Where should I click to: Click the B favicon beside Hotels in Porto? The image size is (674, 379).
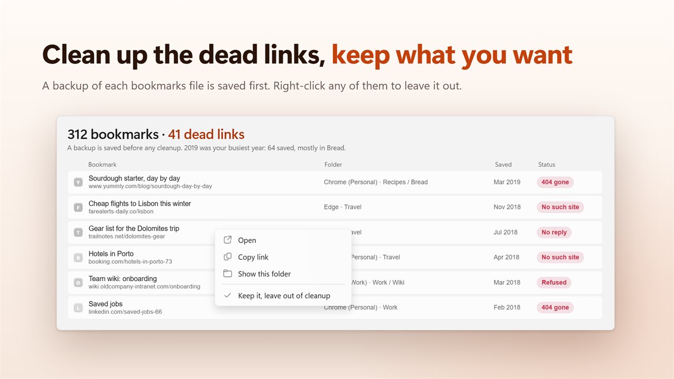78,257
